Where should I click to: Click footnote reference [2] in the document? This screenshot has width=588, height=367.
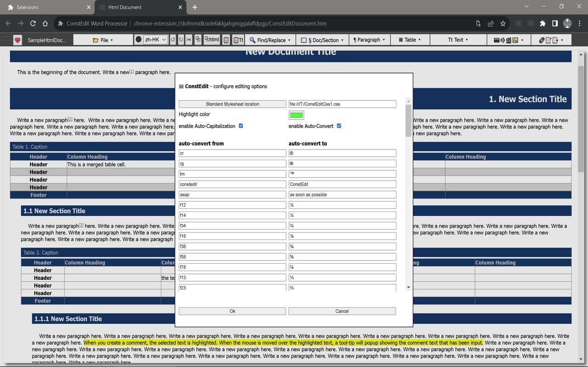(70, 119)
